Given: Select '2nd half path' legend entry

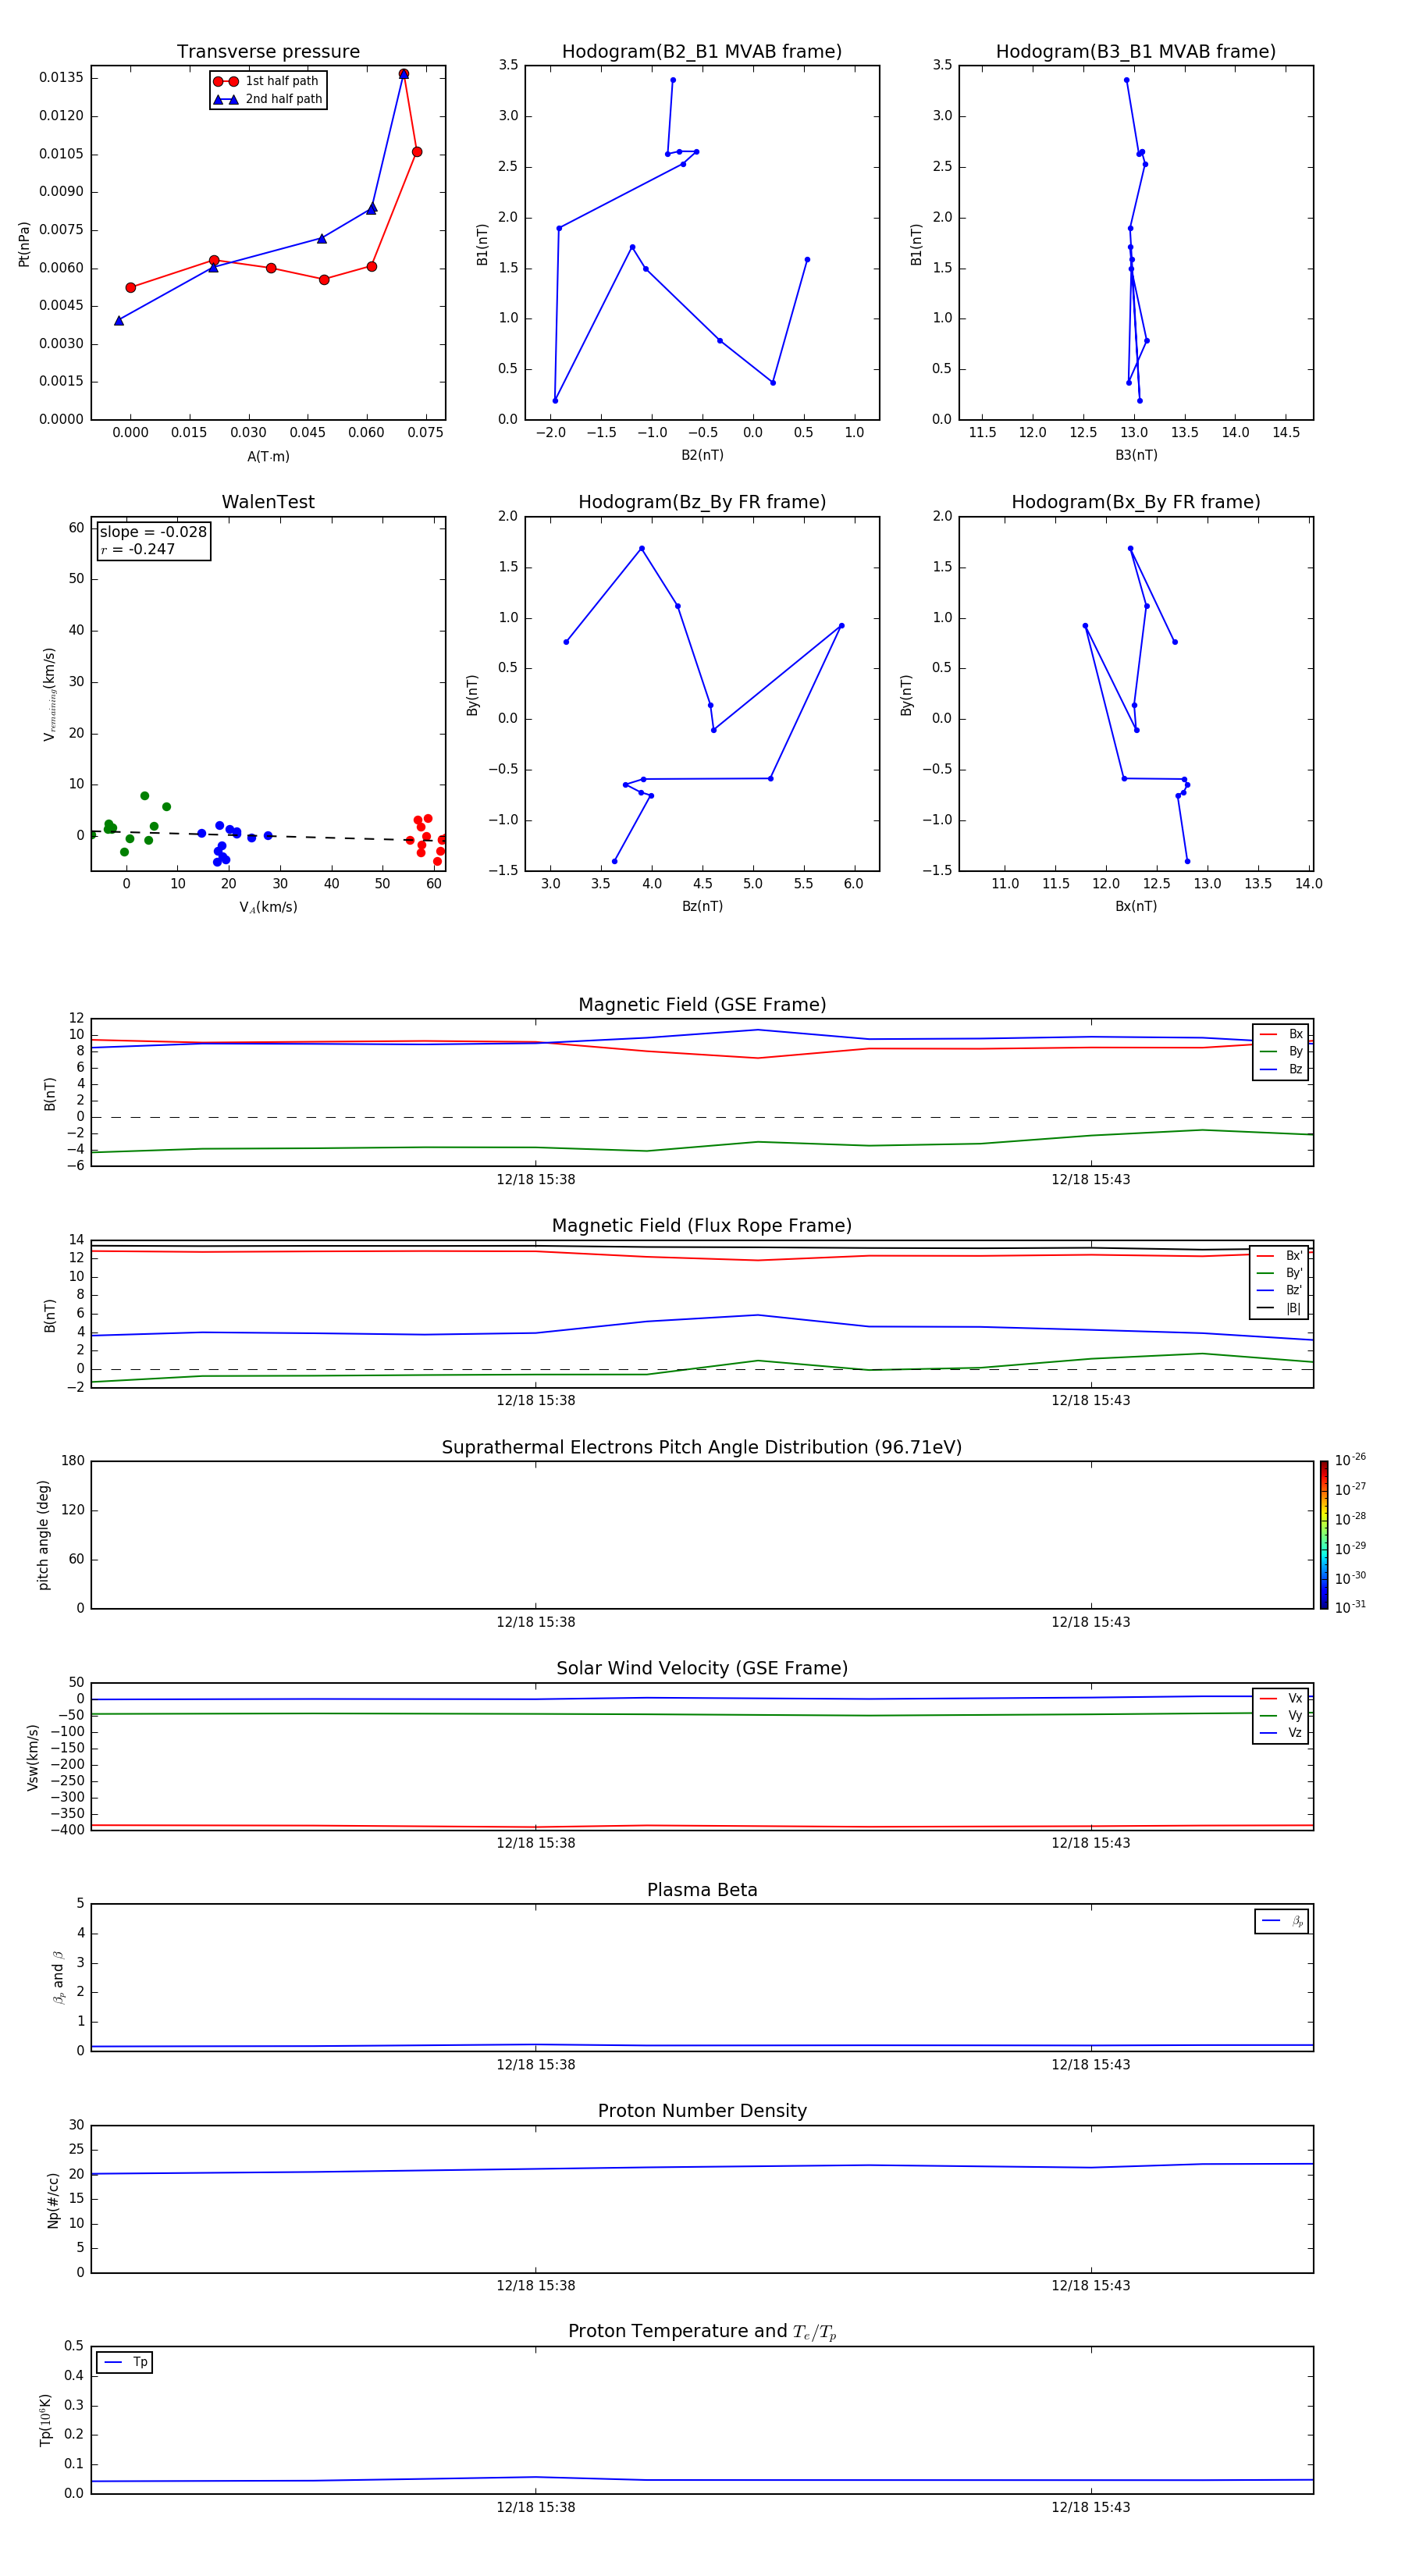Looking at the screenshot, I should coord(267,99).
